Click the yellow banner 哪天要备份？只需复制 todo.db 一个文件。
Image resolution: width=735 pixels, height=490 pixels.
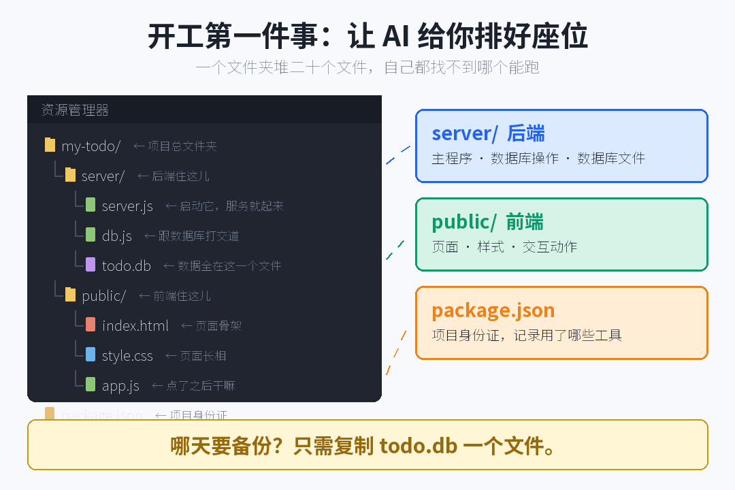pos(367,445)
